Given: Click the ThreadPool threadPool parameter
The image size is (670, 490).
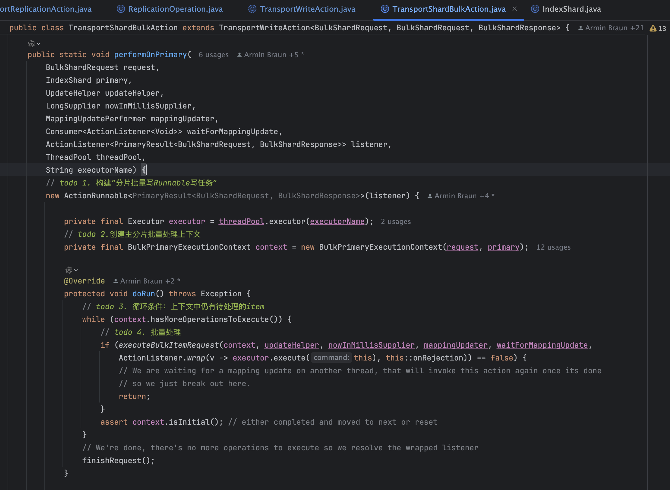Looking at the screenshot, I should tap(96, 157).
